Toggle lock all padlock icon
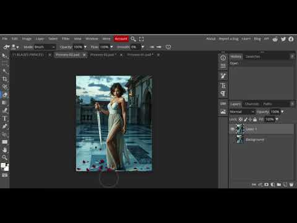 [x=255, y=120]
